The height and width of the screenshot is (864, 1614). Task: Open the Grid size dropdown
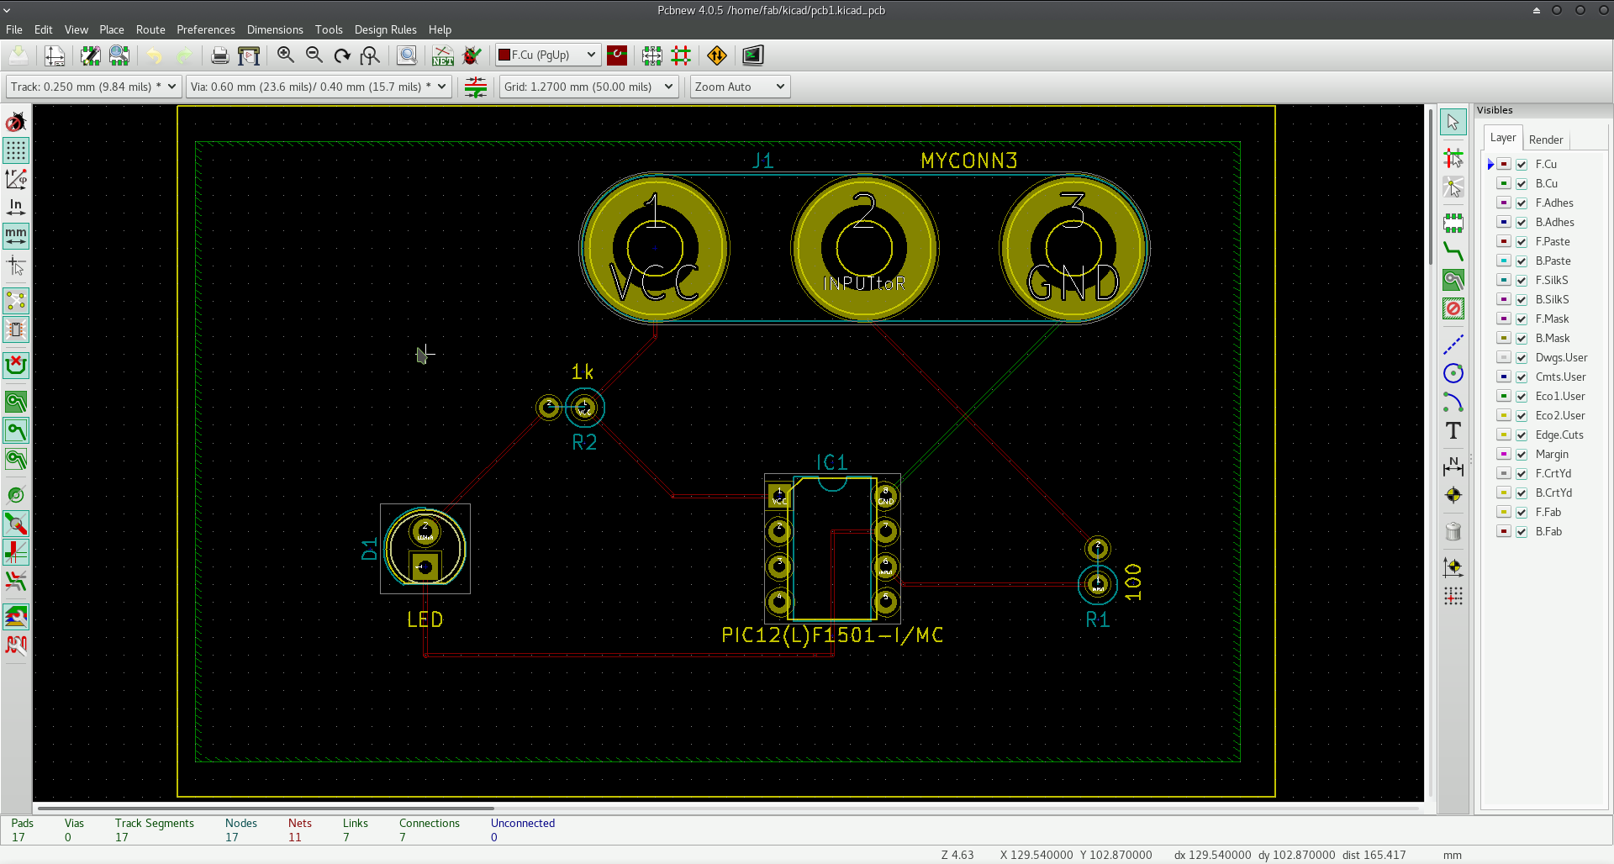point(588,87)
